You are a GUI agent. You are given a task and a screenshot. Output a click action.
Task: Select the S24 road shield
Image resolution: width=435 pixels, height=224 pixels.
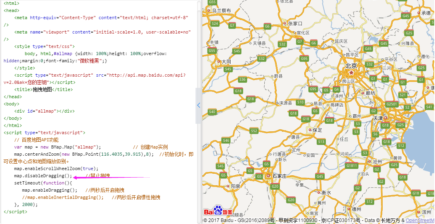[215, 23]
